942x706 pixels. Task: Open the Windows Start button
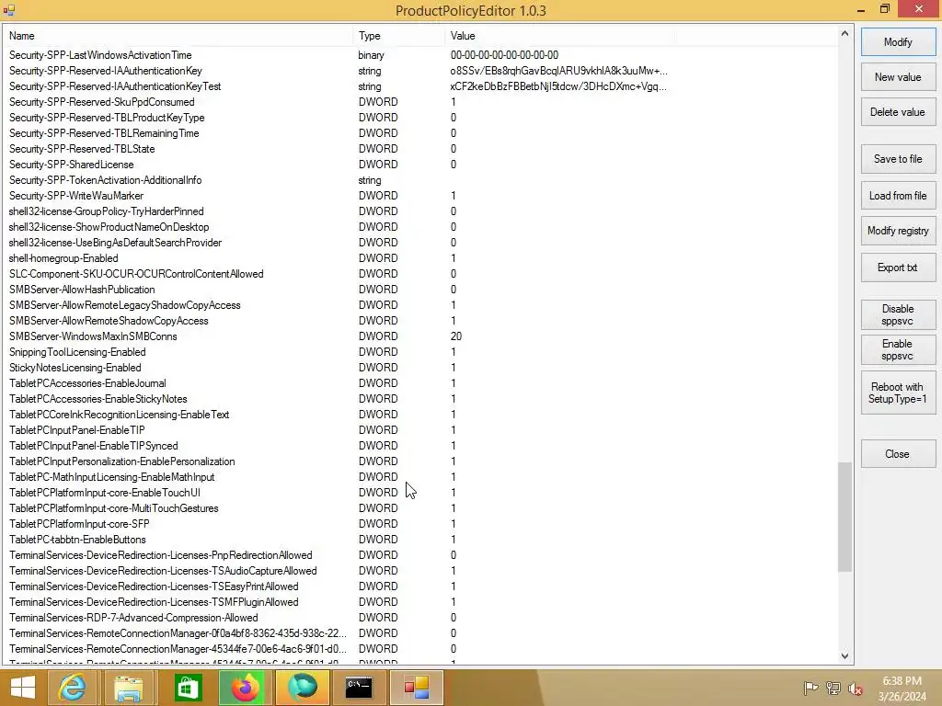pyautogui.click(x=23, y=688)
